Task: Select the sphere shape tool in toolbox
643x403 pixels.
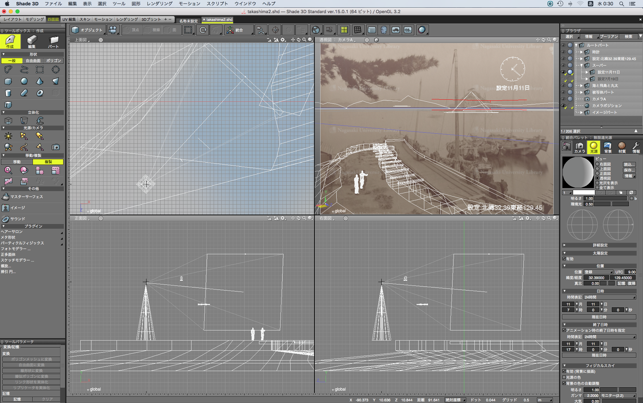Action: [24, 81]
